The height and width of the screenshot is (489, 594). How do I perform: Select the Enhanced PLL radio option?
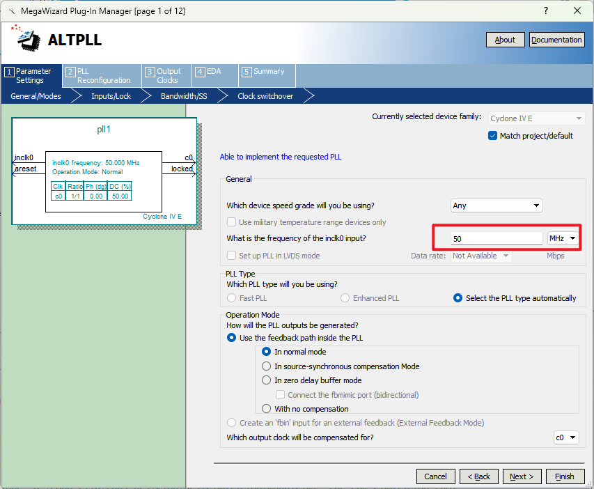(x=345, y=298)
